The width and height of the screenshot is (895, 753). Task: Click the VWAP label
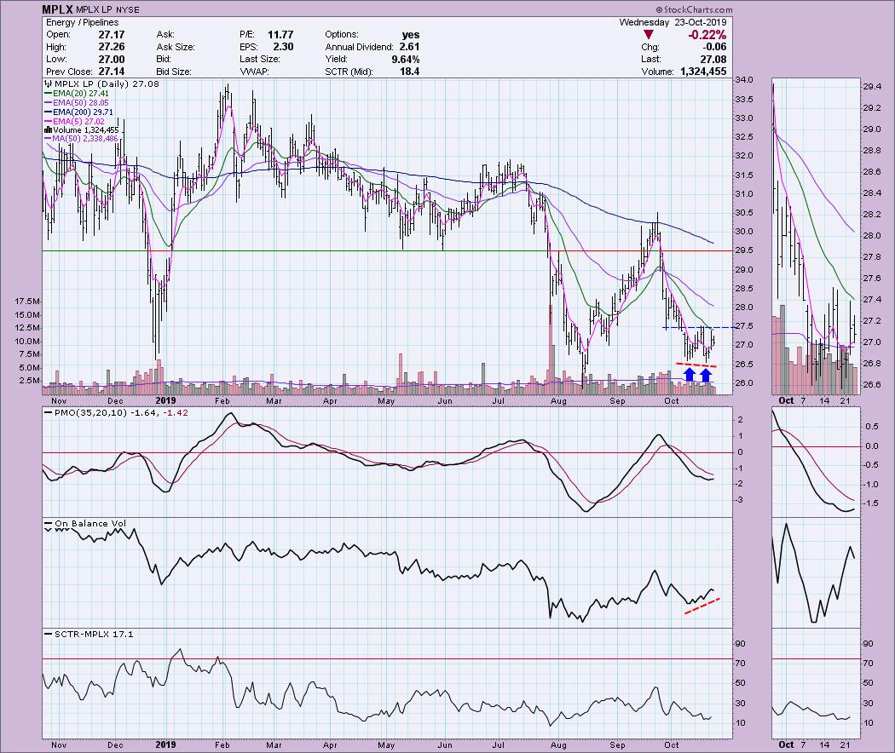254,72
